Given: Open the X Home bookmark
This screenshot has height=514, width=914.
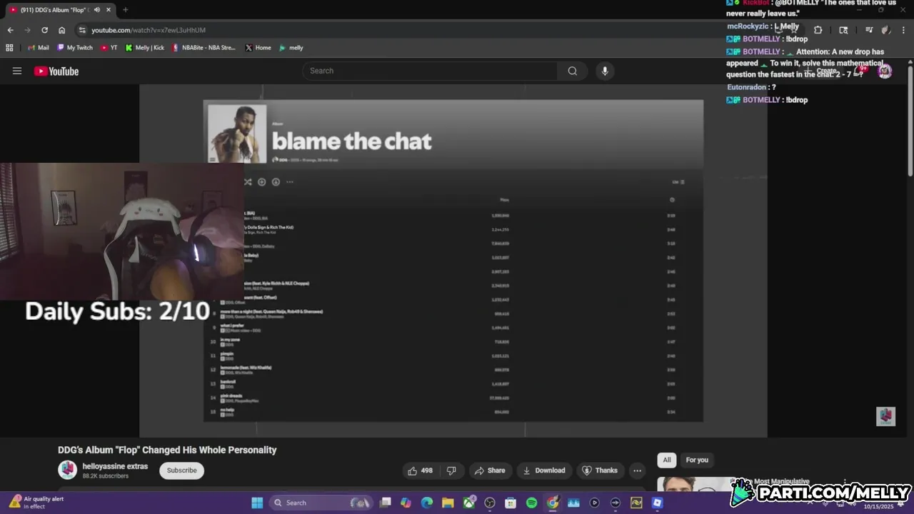Looking at the screenshot, I should pyautogui.click(x=258, y=48).
